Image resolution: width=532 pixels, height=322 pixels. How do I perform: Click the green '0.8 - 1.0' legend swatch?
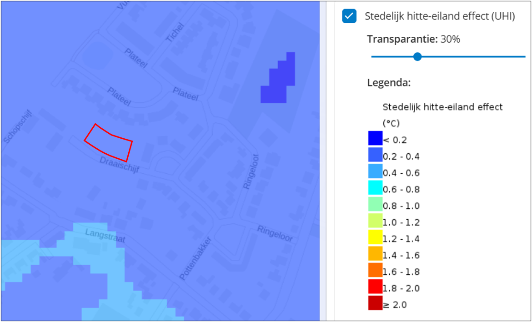(x=375, y=204)
